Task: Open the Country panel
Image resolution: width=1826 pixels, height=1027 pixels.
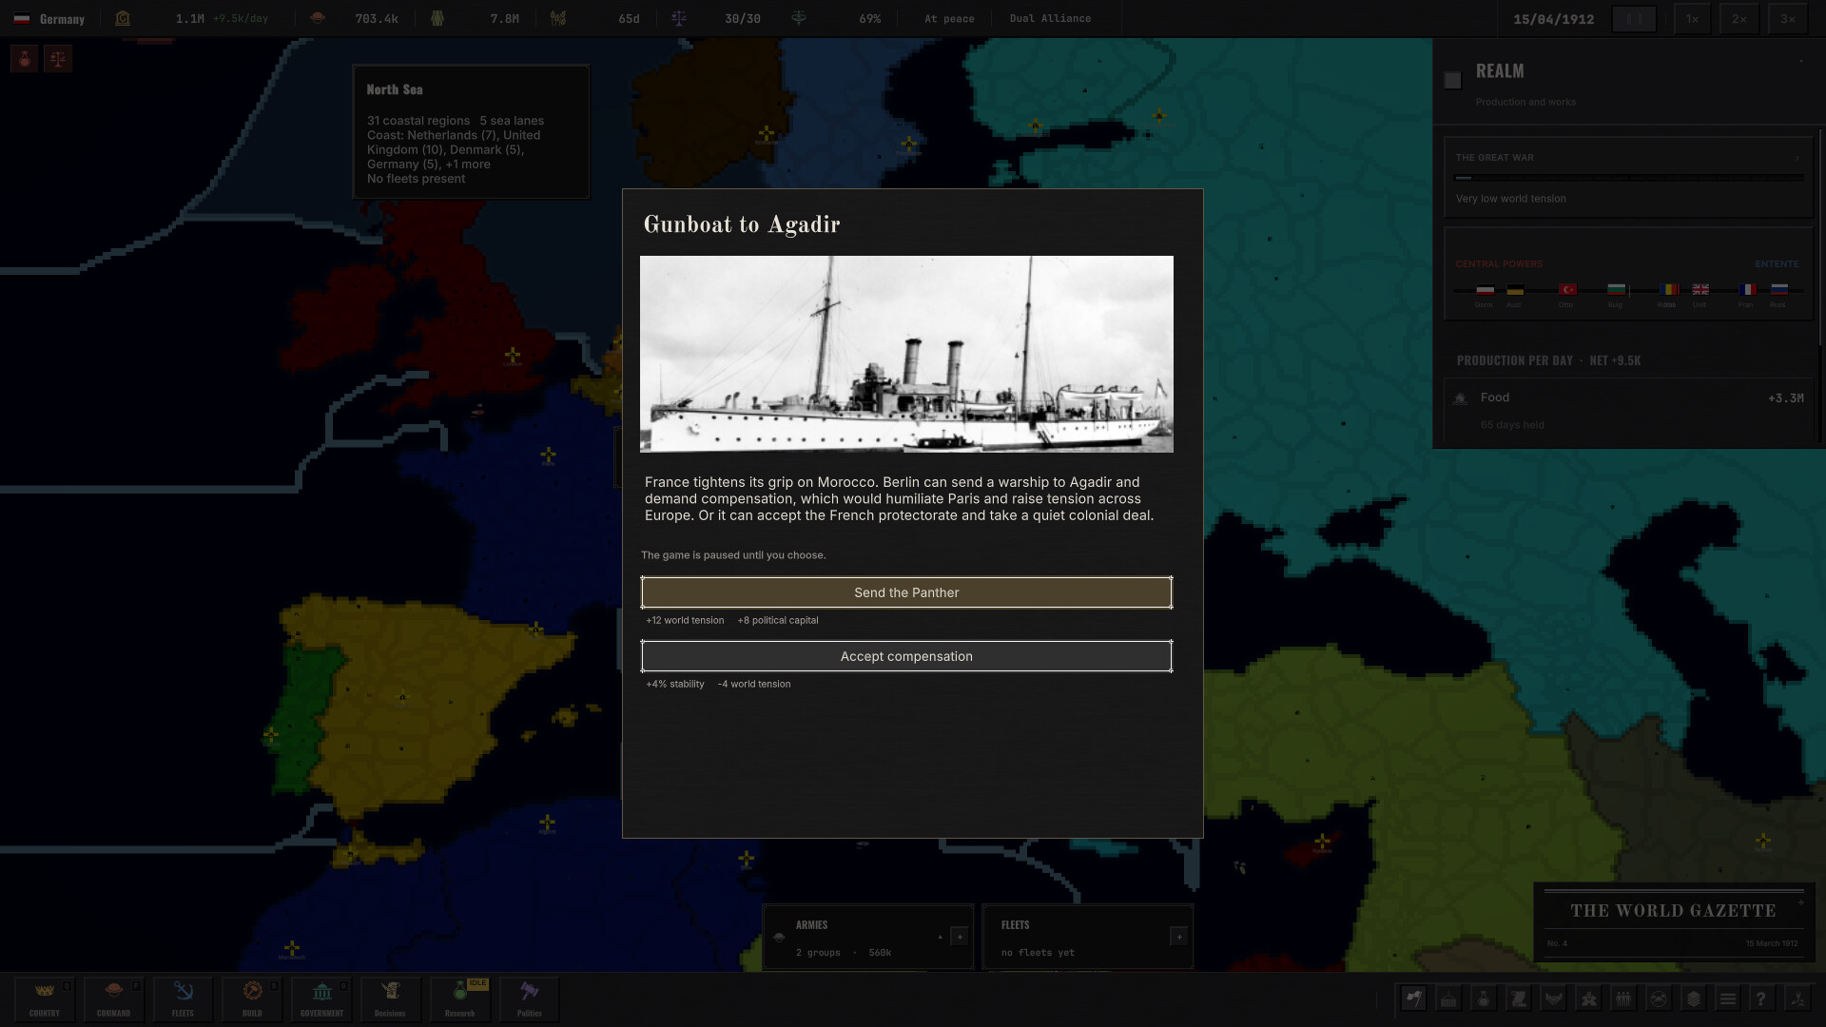Action: pyautogui.click(x=45, y=999)
